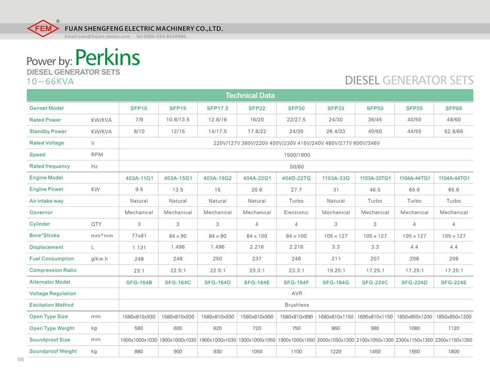The image size is (490, 375).
Task: Click alternator model SFG-184E
Action: [257, 283]
